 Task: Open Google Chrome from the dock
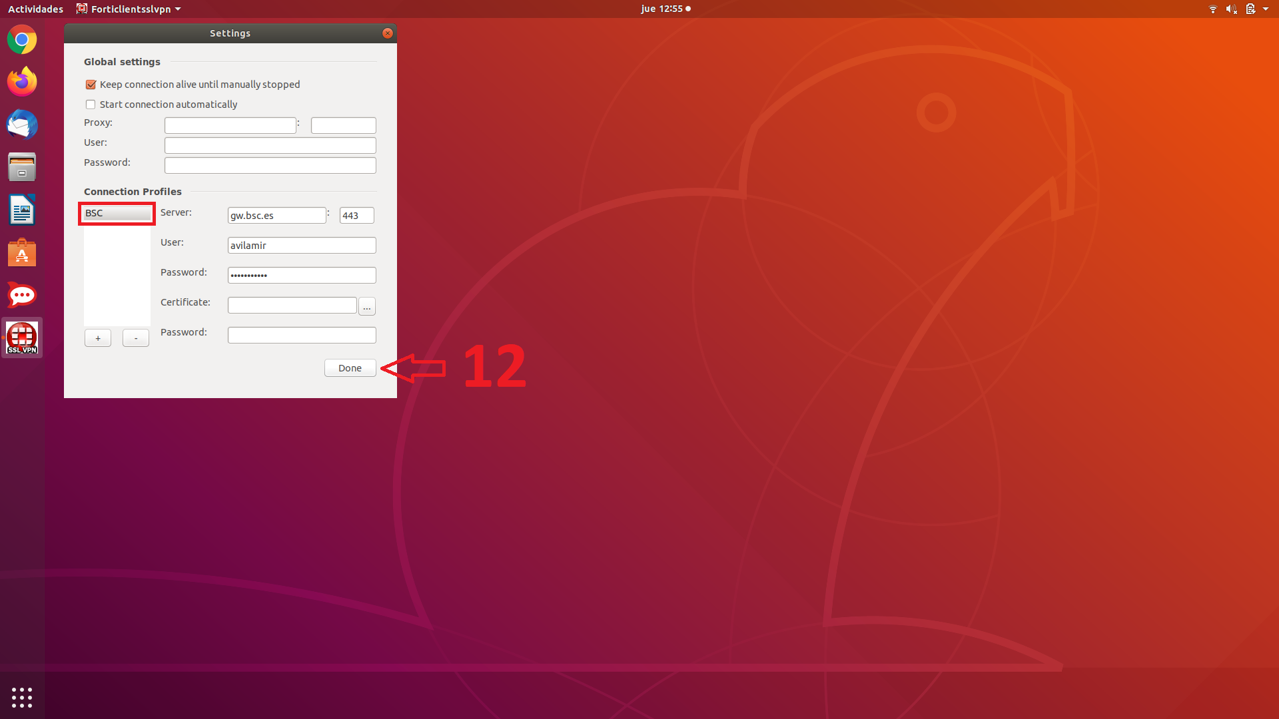[x=22, y=40]
